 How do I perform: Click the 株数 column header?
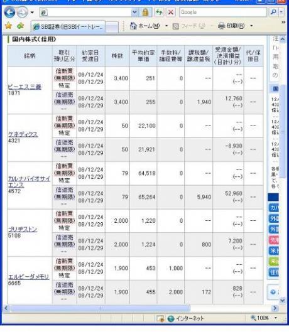(117, 56)
